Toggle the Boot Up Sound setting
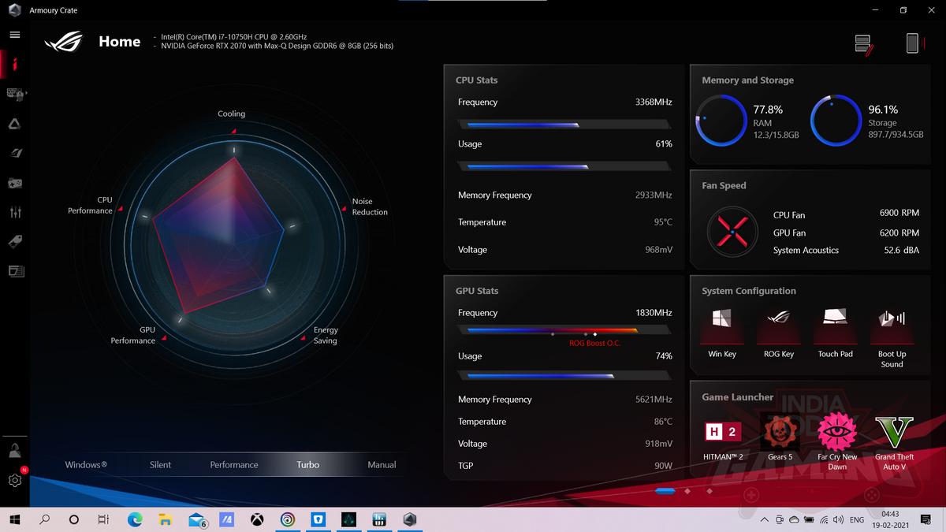The width and height of the screenshot is (946, 532). (x=892, y=337)
